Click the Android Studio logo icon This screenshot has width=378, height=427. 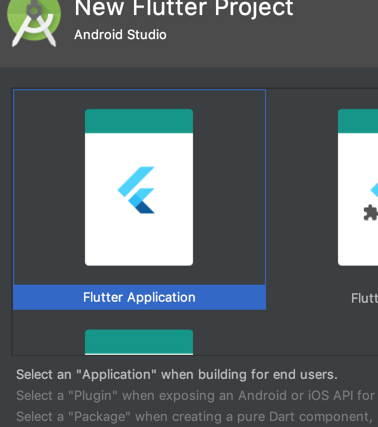pos(34,23)
